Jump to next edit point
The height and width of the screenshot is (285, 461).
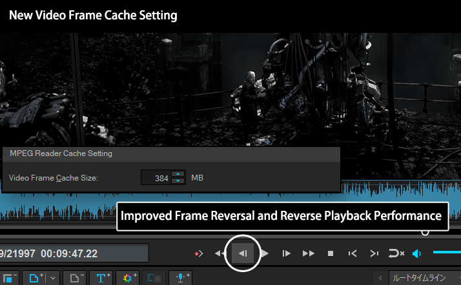click(374, 253)
